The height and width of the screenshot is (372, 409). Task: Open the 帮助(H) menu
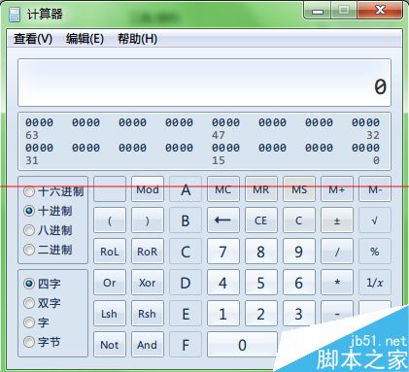(x=137, y=39)
